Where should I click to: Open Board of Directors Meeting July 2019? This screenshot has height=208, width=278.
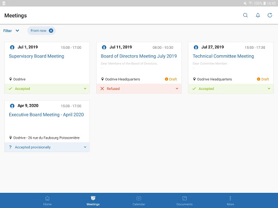(x=139, y=56)
